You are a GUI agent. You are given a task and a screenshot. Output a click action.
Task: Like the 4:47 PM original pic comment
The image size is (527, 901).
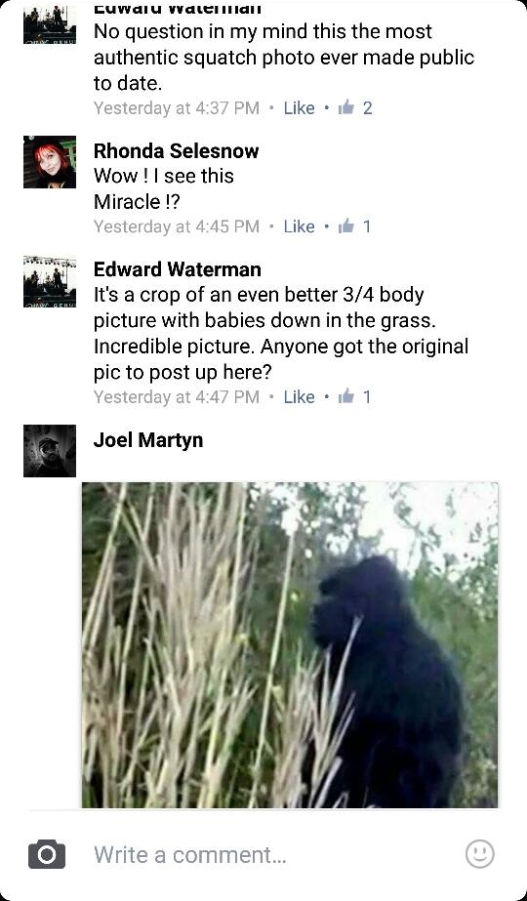(299, 396)
